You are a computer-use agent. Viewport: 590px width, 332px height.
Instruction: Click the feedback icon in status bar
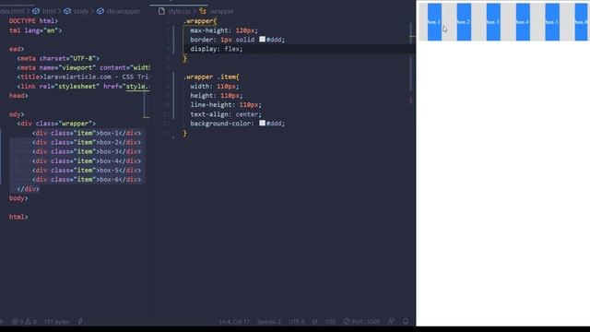pos(391,321)
